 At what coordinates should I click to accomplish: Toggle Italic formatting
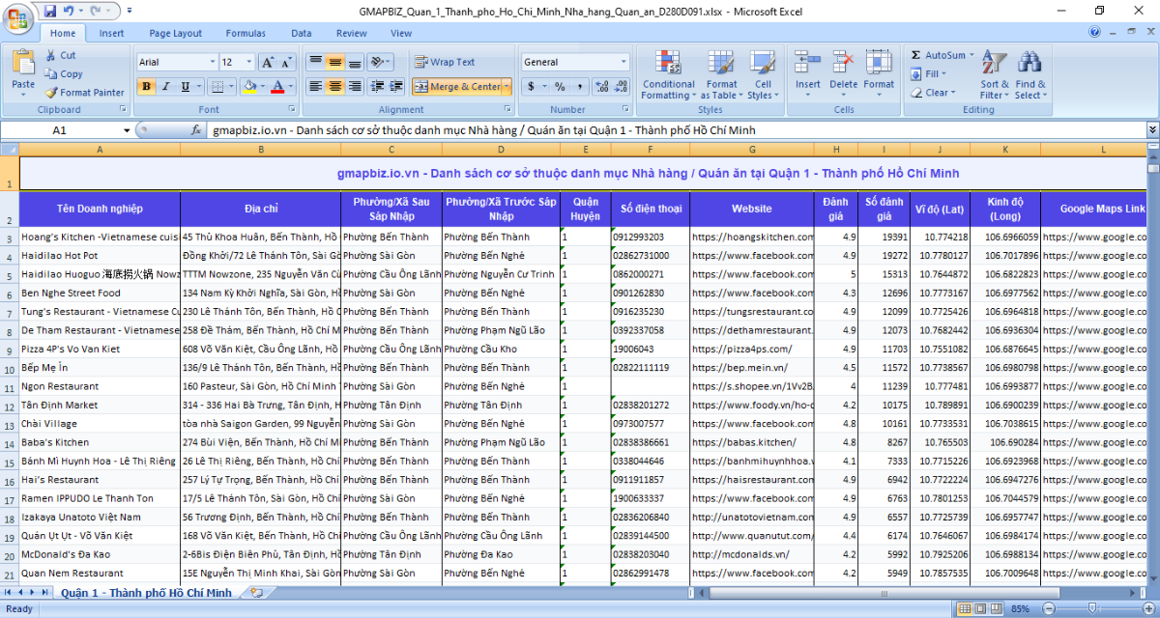tap(165, 87)
